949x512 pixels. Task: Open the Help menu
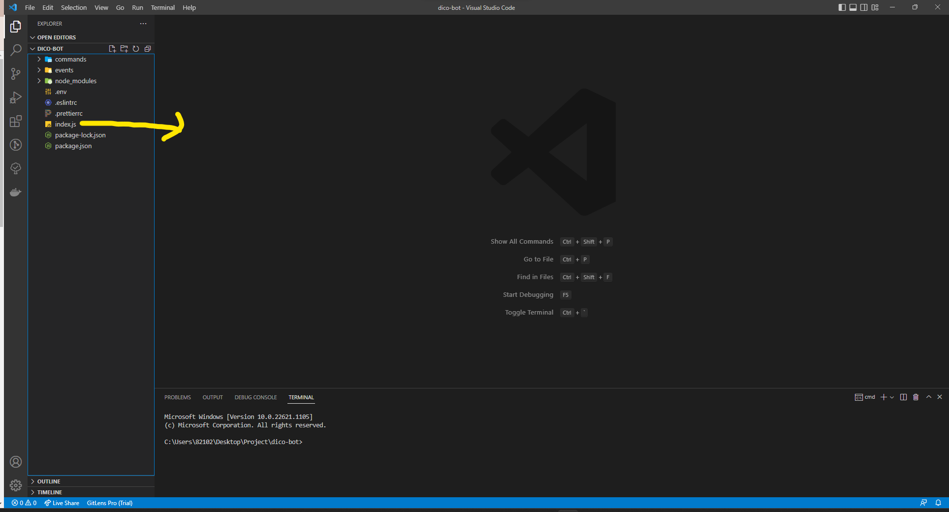[190, 7]
